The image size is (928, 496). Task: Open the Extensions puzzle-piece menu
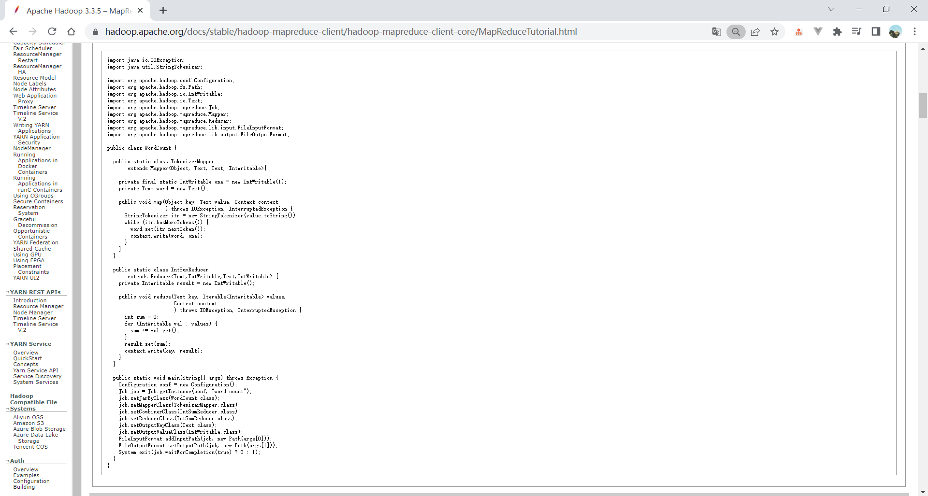838,31
